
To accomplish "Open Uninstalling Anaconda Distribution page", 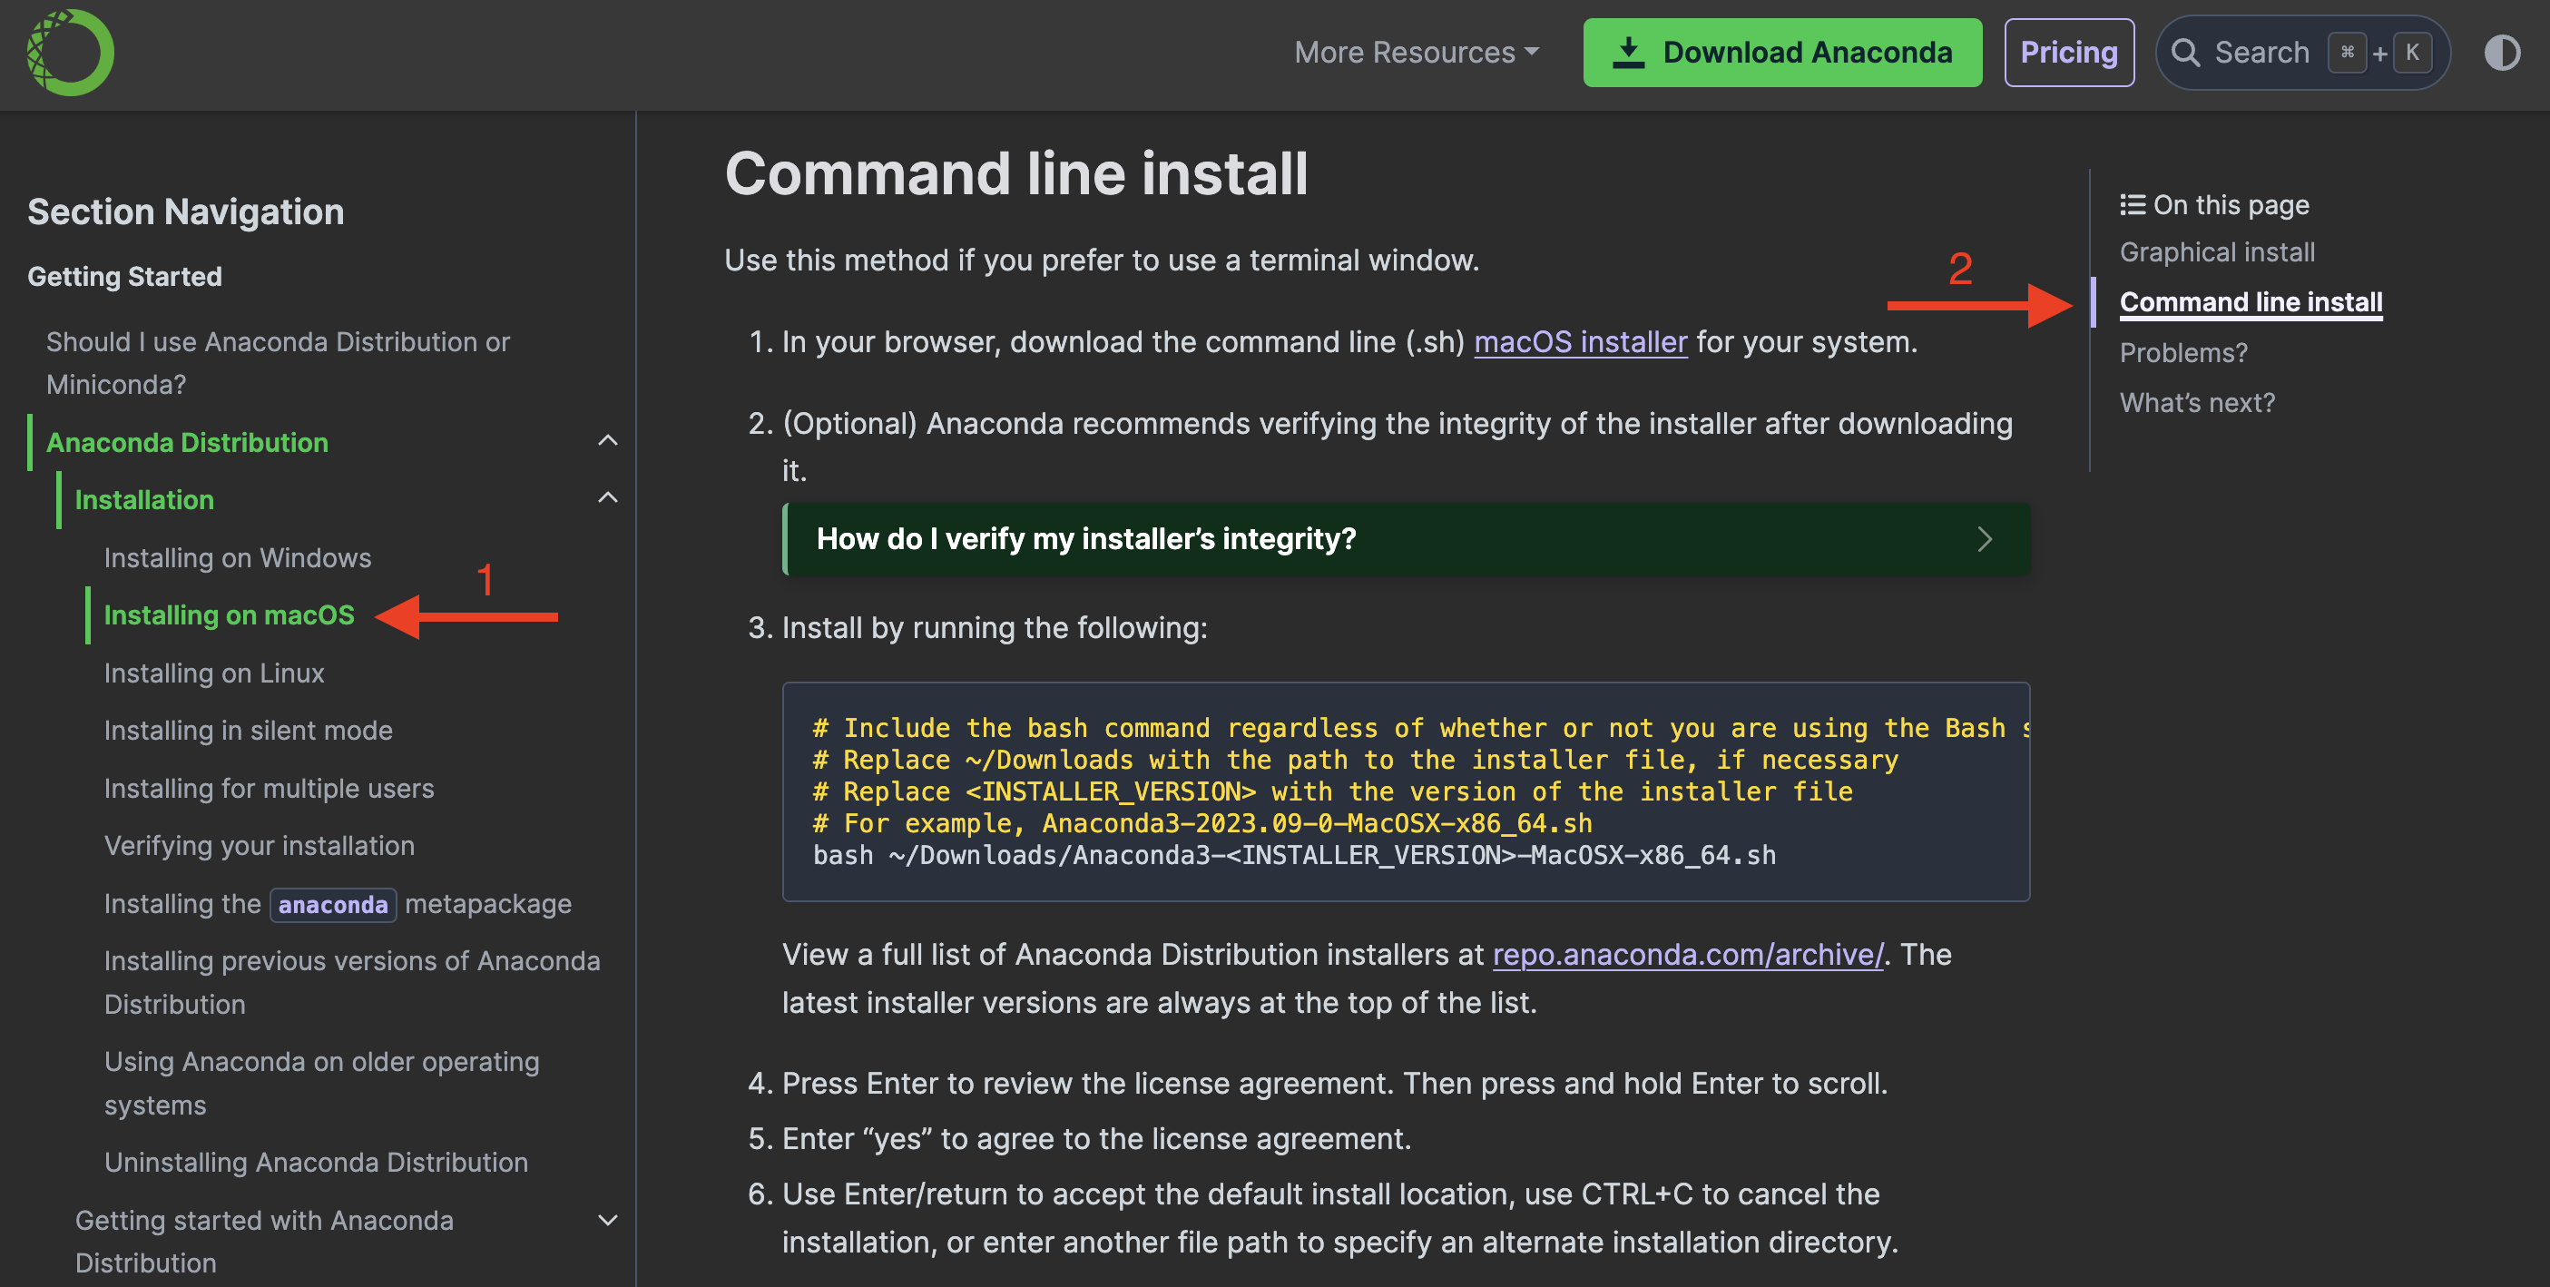I will click(x=316, y=1163).
